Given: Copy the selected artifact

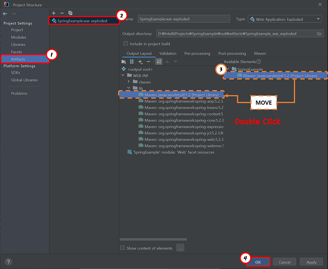Looking at the screenshot, I should 70,13.
